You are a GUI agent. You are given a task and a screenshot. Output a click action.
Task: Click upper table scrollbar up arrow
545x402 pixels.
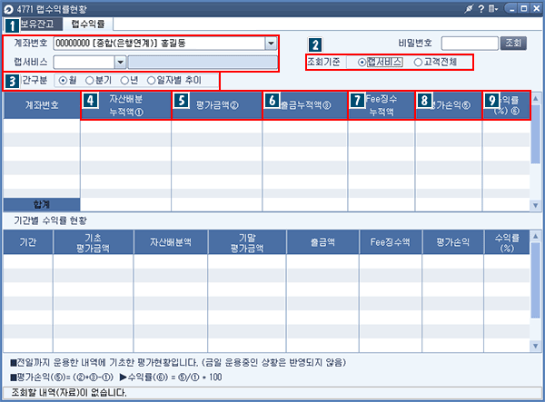pos(536,98)
